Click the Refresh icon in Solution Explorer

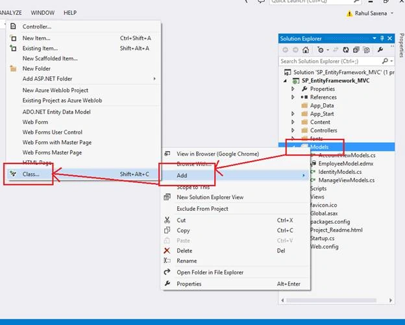coord(345,50)
